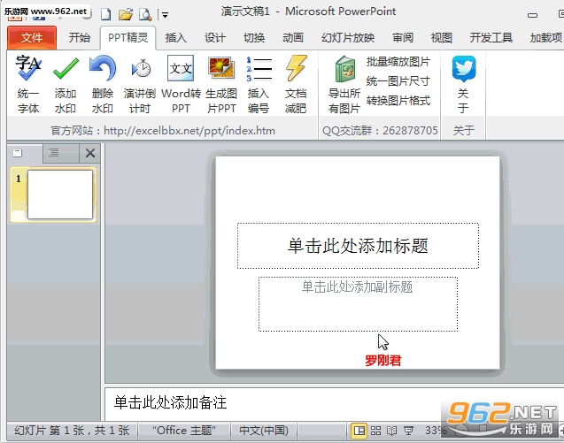Click 统一图片尺寸 unify picture size
The image size is (564, 443).
point(398,81)
